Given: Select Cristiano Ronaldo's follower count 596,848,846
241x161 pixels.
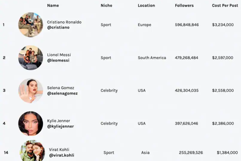Looking at the screenshot, I should 187,25.
